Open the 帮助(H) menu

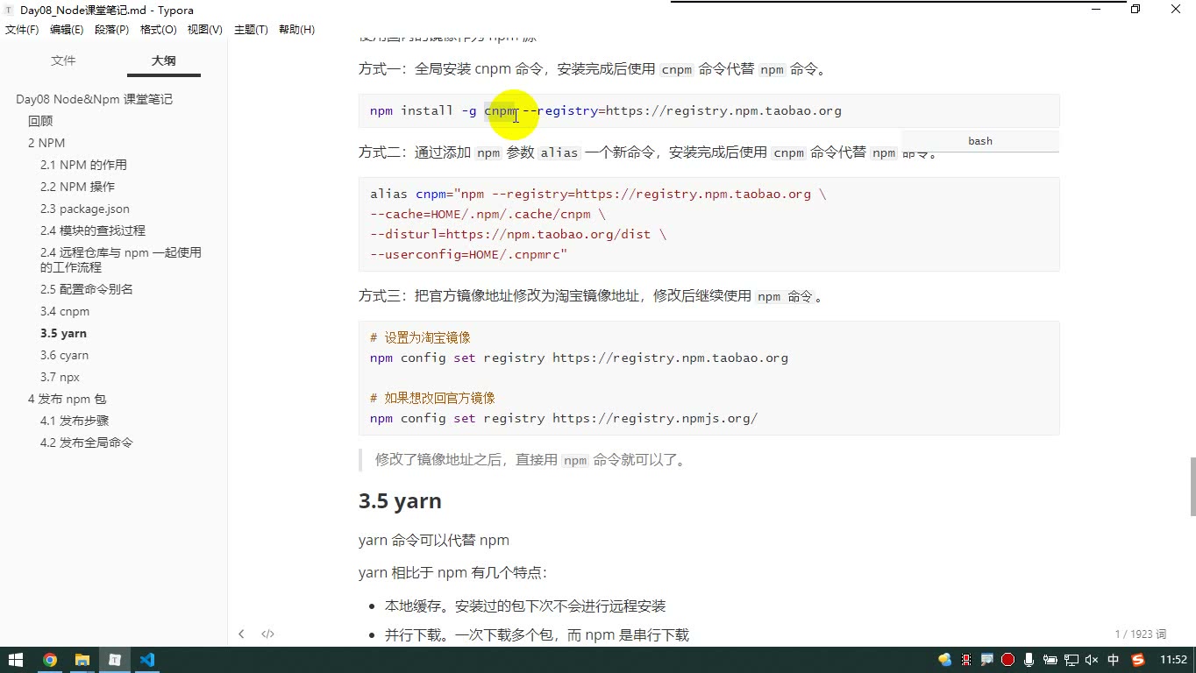pyautogui.click(x=296, y=29)
